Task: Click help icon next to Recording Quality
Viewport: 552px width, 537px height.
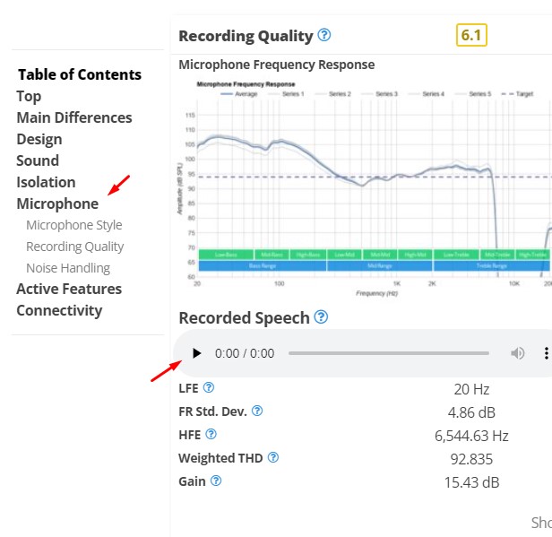Action: [x=324, y=36]
